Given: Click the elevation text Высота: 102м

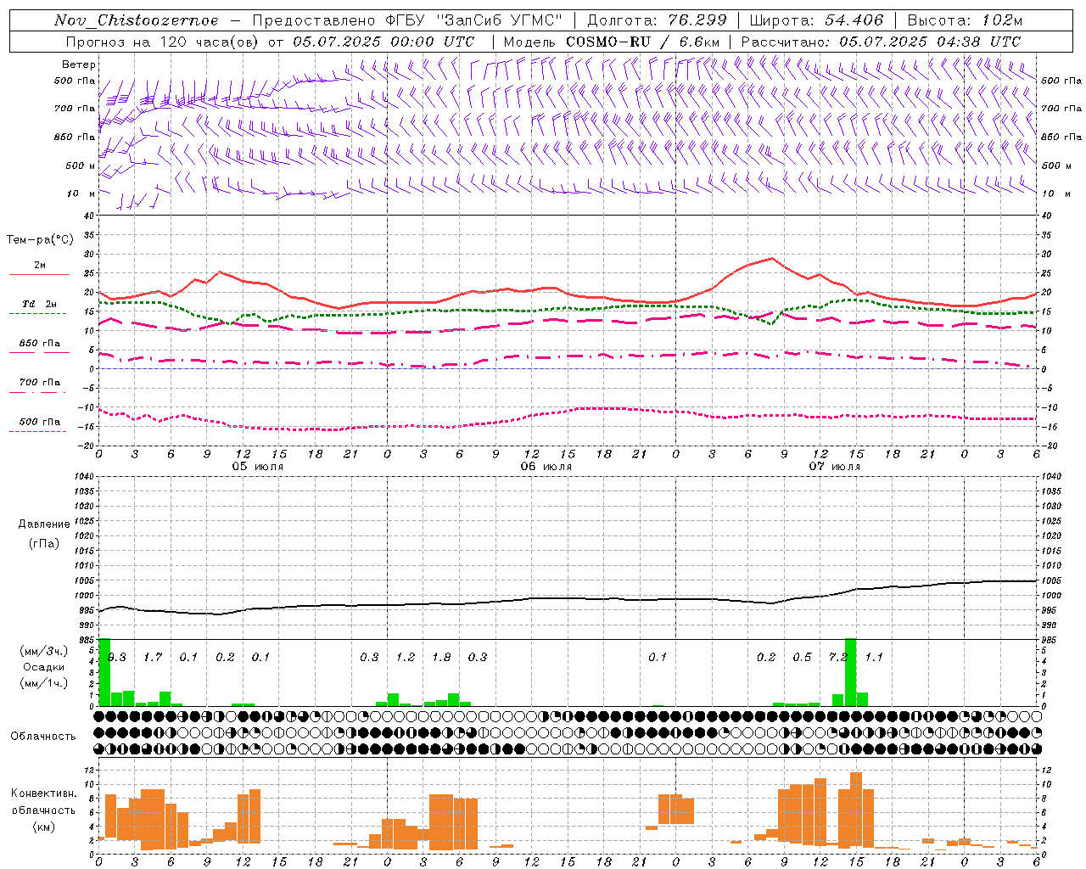Looking at the screenshot, I should click(x=965, y=20).
